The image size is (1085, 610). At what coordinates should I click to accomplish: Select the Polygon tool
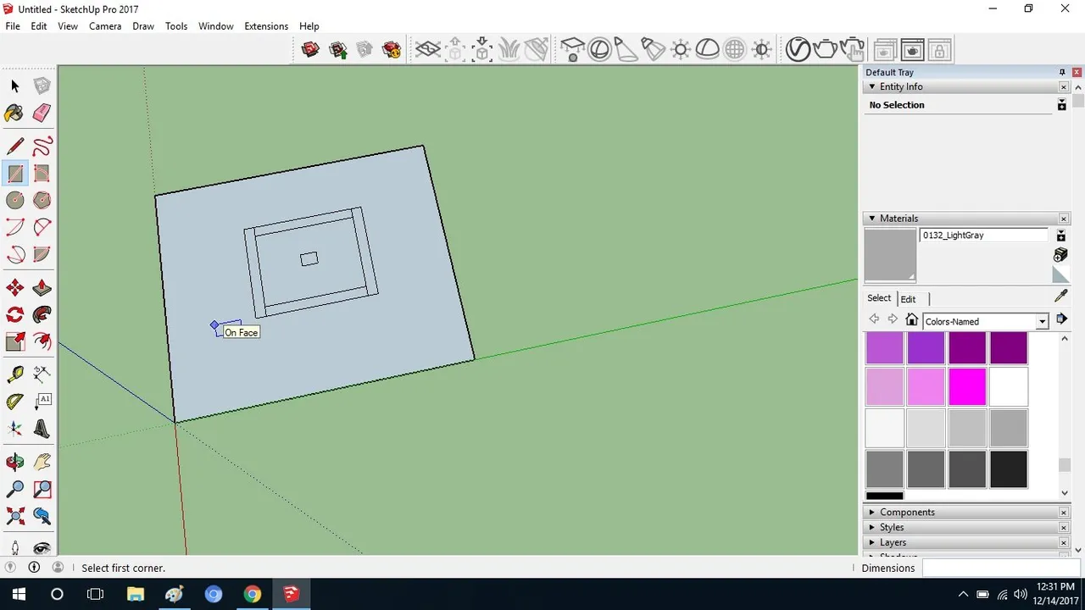coord(42,200)
